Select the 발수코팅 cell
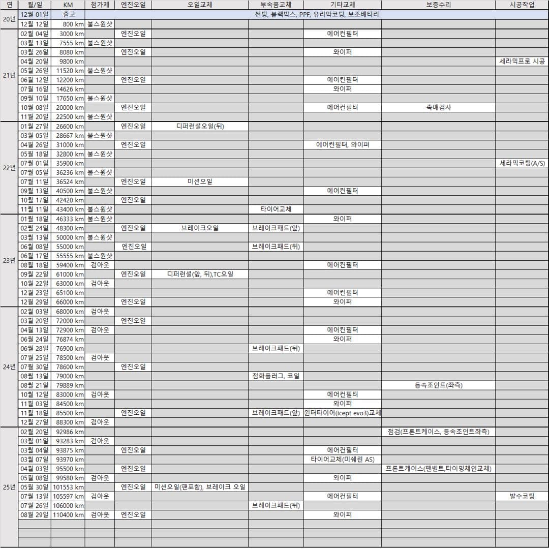This screenshot has width=549, height=549. (x=522, y=496)
